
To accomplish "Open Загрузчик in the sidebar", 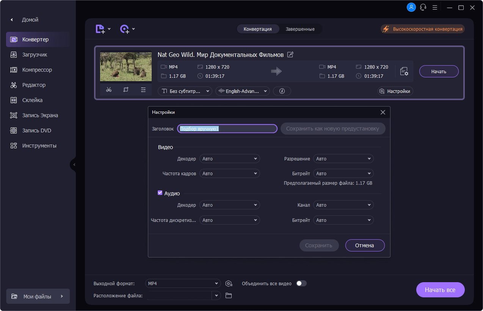I will (38, 55).
